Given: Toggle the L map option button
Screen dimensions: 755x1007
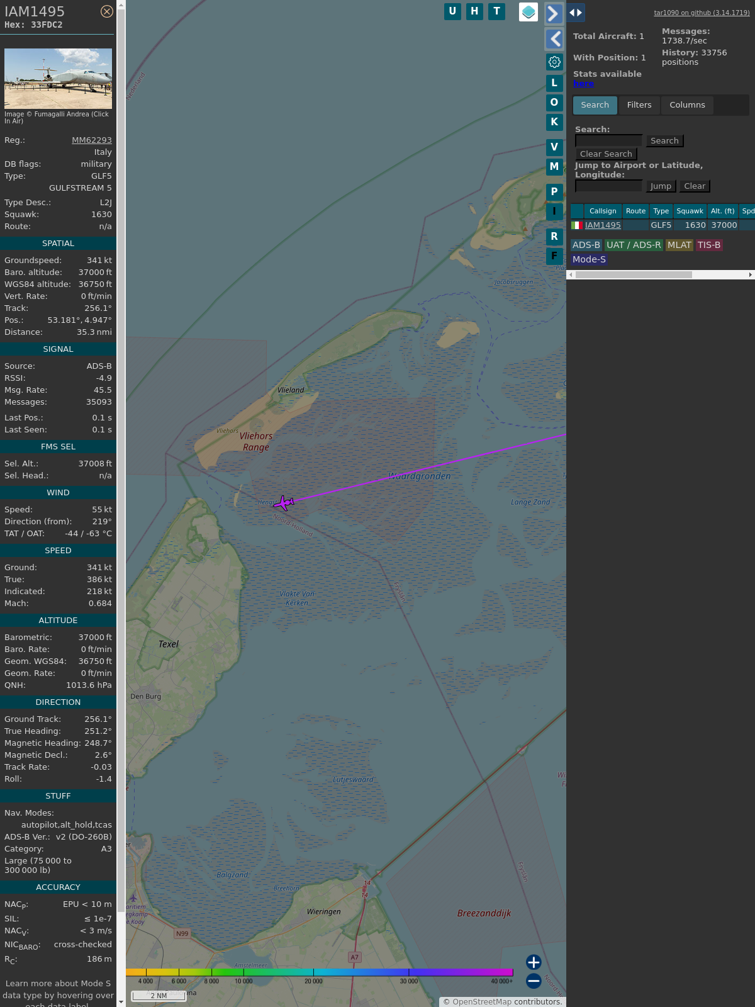Looking at the screenshot, I should click(554, 82).
